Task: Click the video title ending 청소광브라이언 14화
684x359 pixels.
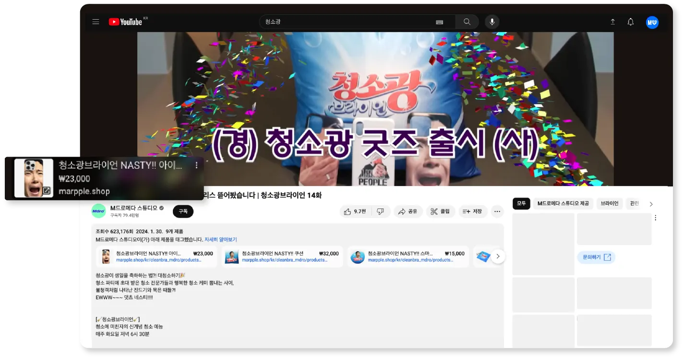Action: (x=263, y=195)
